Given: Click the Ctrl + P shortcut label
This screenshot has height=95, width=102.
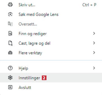Looking at the screenshot, I should pyautogui.click(x=89, y=5).
